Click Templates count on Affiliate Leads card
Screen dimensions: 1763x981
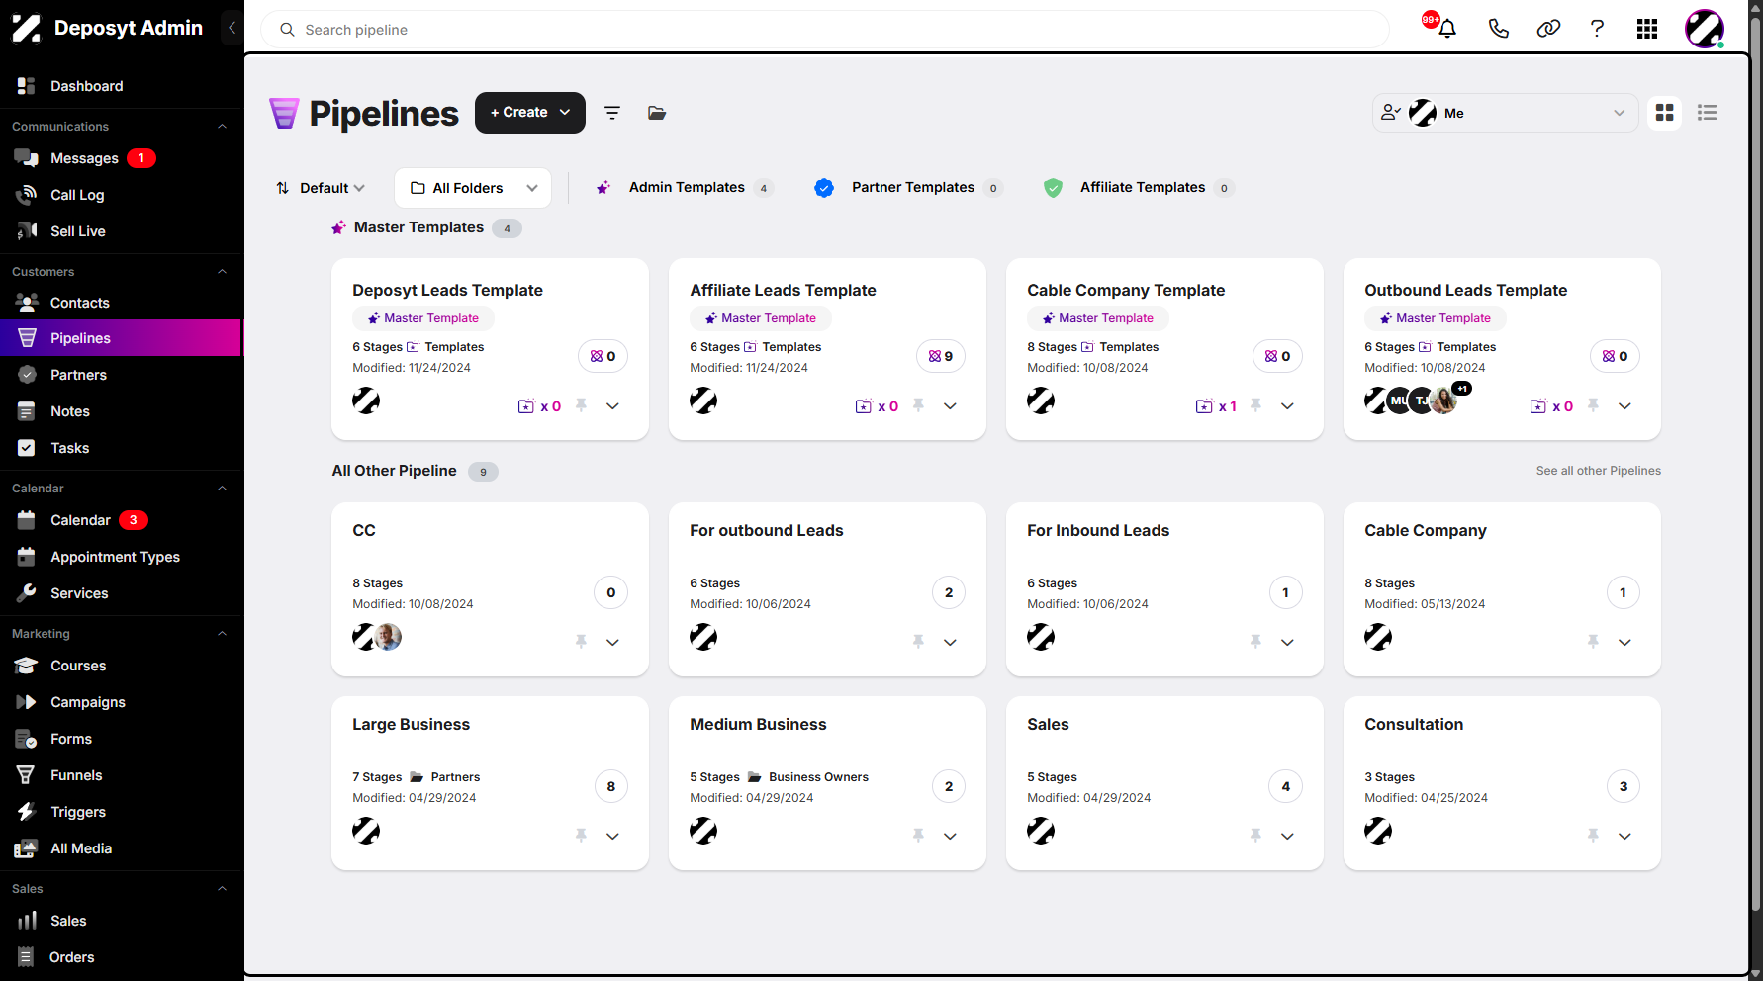941,356
